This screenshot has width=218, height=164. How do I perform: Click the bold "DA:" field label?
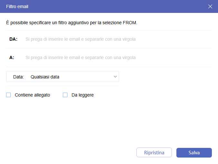click(x=13, y=39)
